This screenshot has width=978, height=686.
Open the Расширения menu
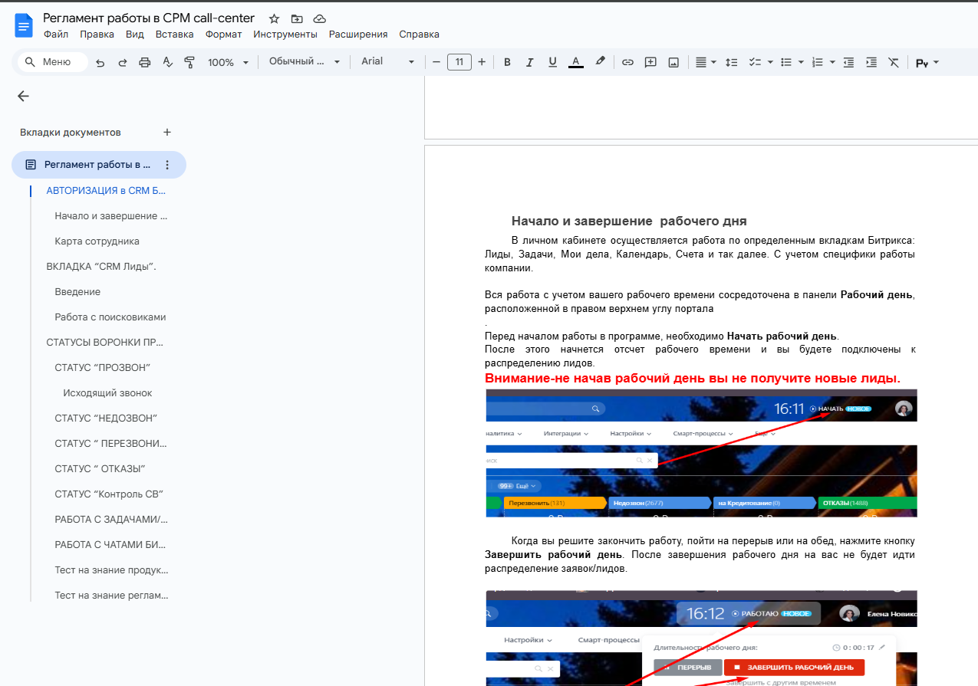tap(358, 34)
